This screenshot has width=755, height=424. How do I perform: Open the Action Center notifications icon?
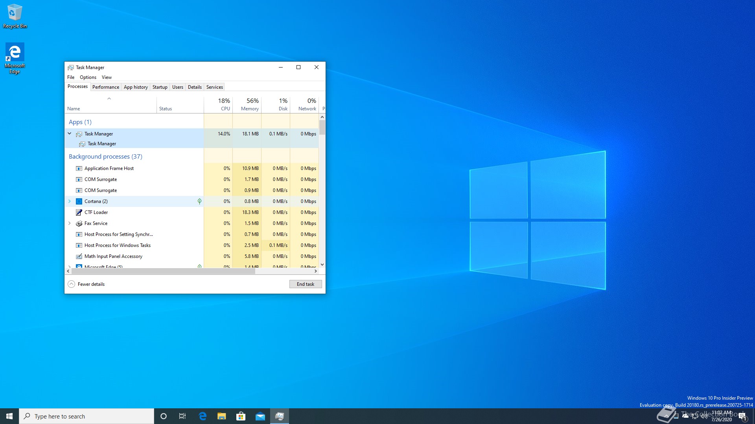pos(742,416)
